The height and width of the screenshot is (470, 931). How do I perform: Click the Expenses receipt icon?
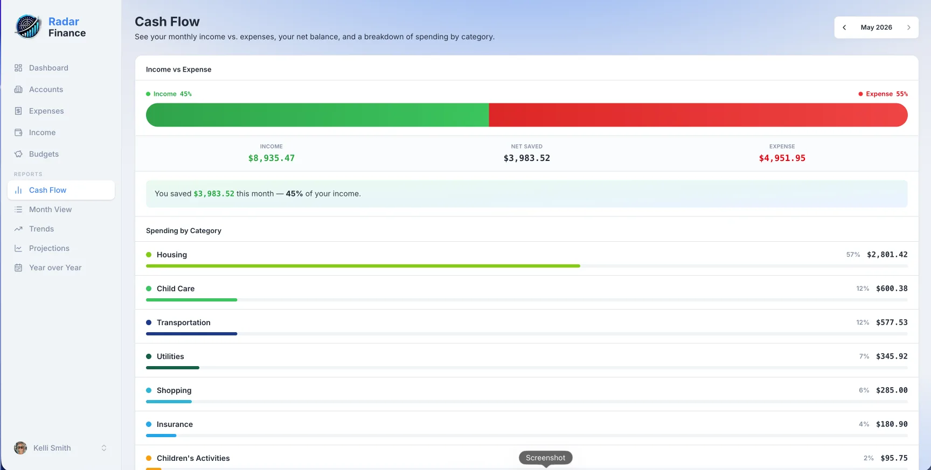point(18,111)
